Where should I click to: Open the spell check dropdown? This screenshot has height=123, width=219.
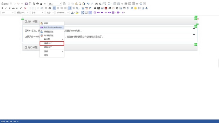(x=110, y=4)
